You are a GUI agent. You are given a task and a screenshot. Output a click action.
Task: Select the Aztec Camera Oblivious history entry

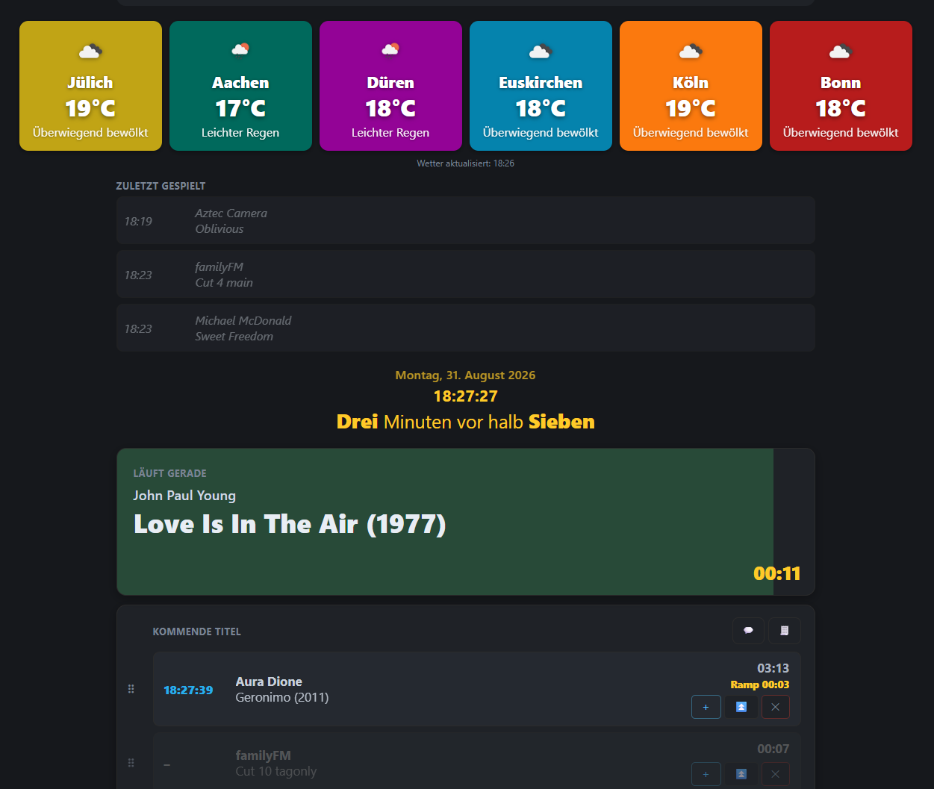465,220
